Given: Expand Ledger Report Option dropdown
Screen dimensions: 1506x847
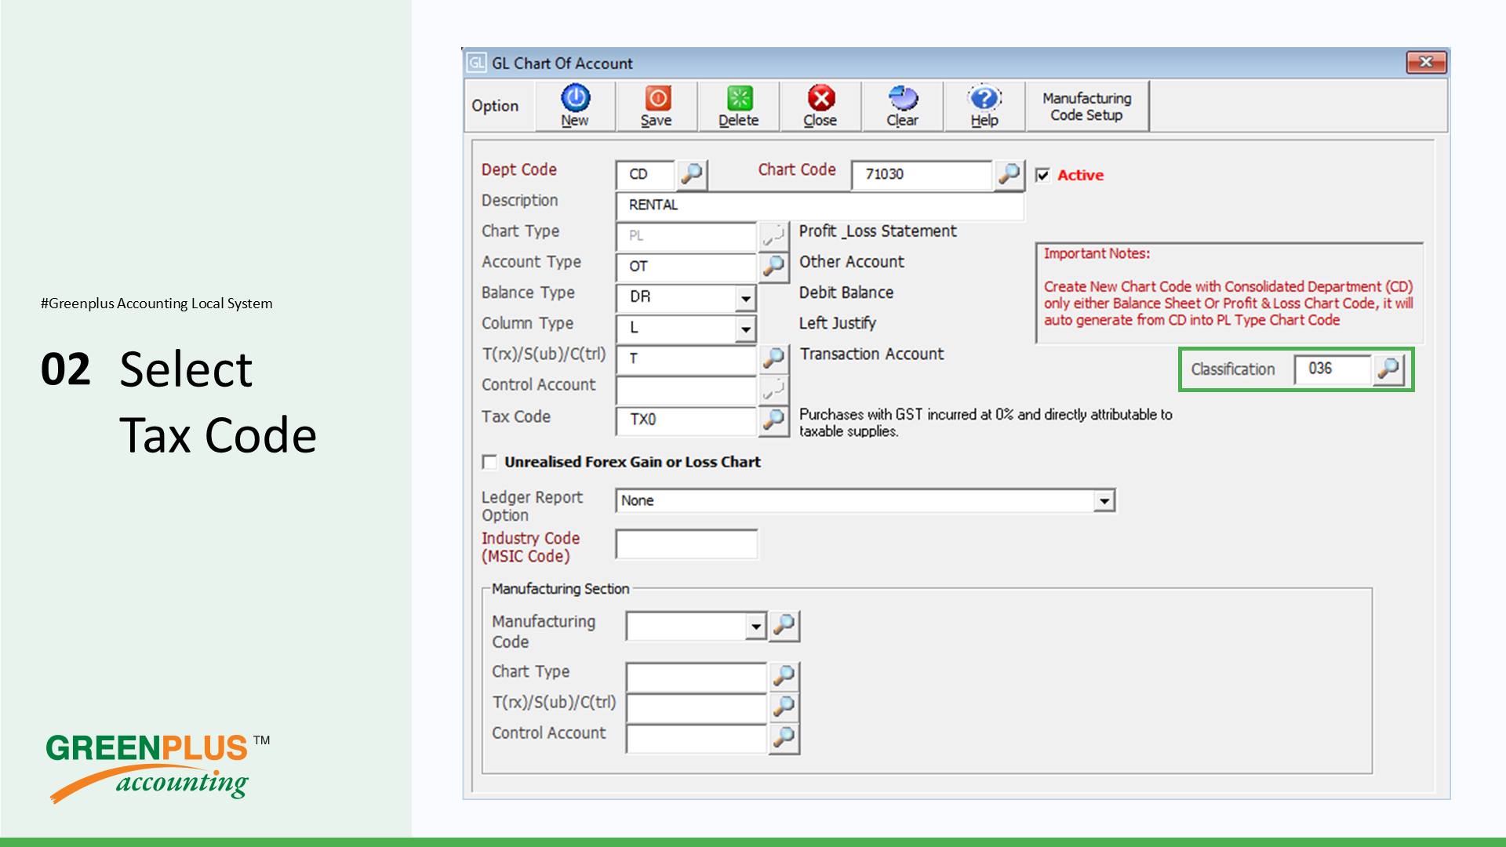Looking at the screenshot, I should click(x=1104, y=500).
